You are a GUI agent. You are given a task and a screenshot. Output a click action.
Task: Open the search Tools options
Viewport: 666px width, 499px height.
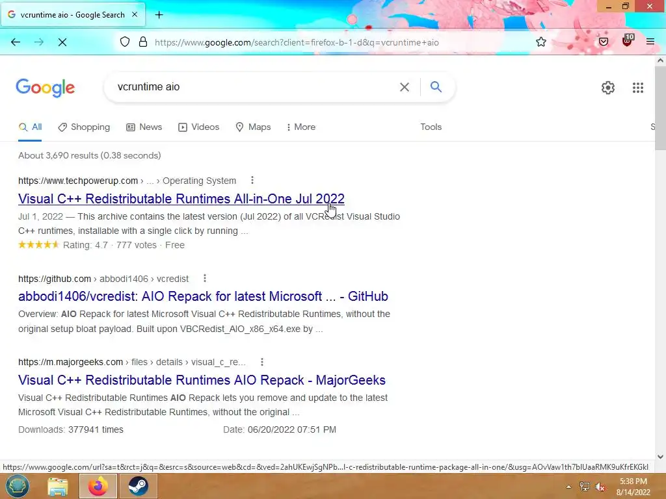(x=431, y=127)
